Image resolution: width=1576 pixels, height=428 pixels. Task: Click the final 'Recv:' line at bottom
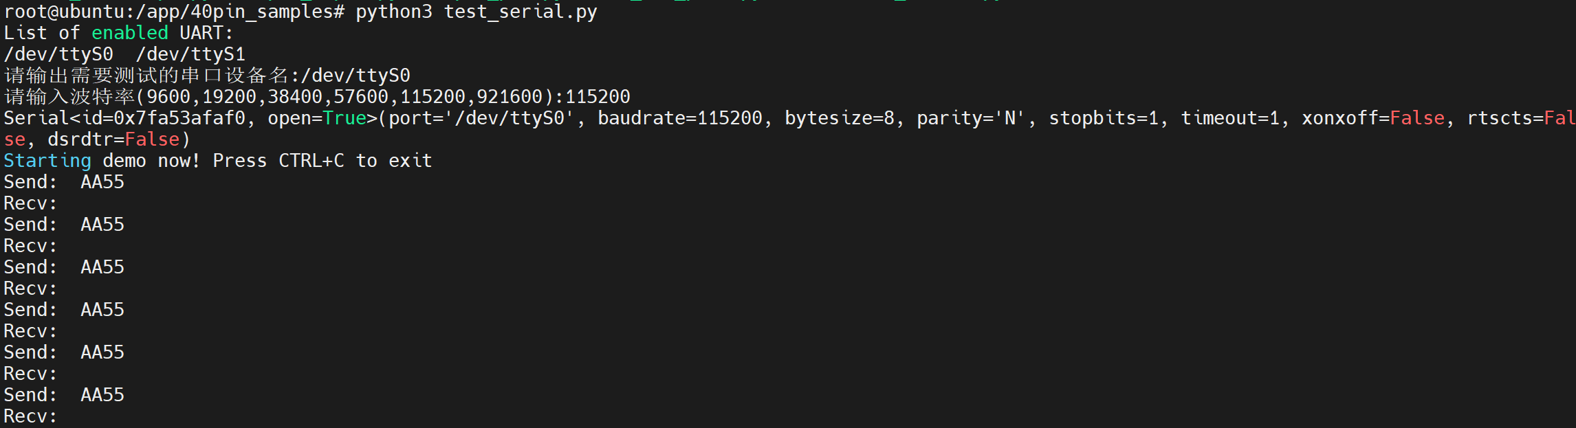pyautogui.click(x=30, y=416)
